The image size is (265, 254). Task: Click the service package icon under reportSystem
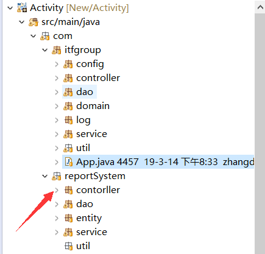pyautogui.click(x=68, y=232)
